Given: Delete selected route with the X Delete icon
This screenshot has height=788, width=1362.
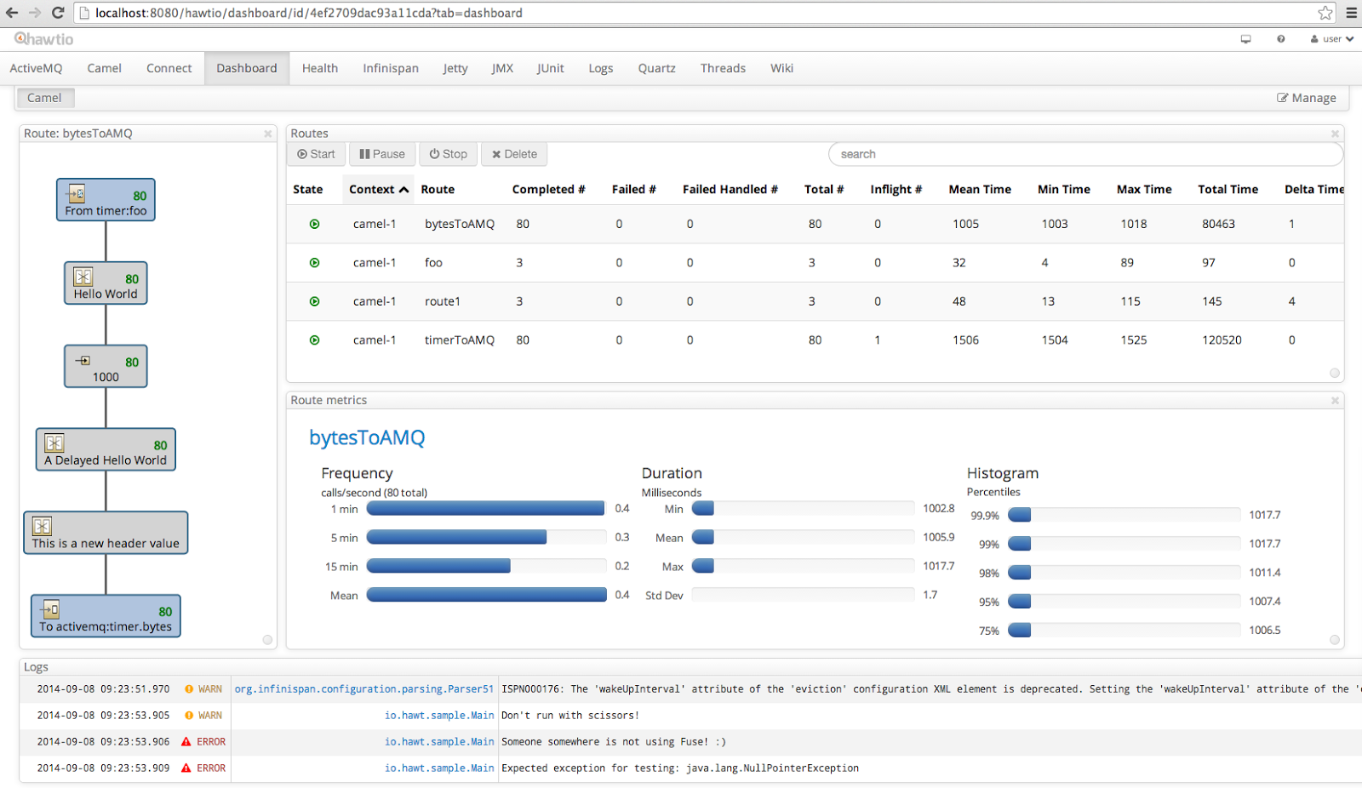Looking at the screenshot, I should coord(497,154).
